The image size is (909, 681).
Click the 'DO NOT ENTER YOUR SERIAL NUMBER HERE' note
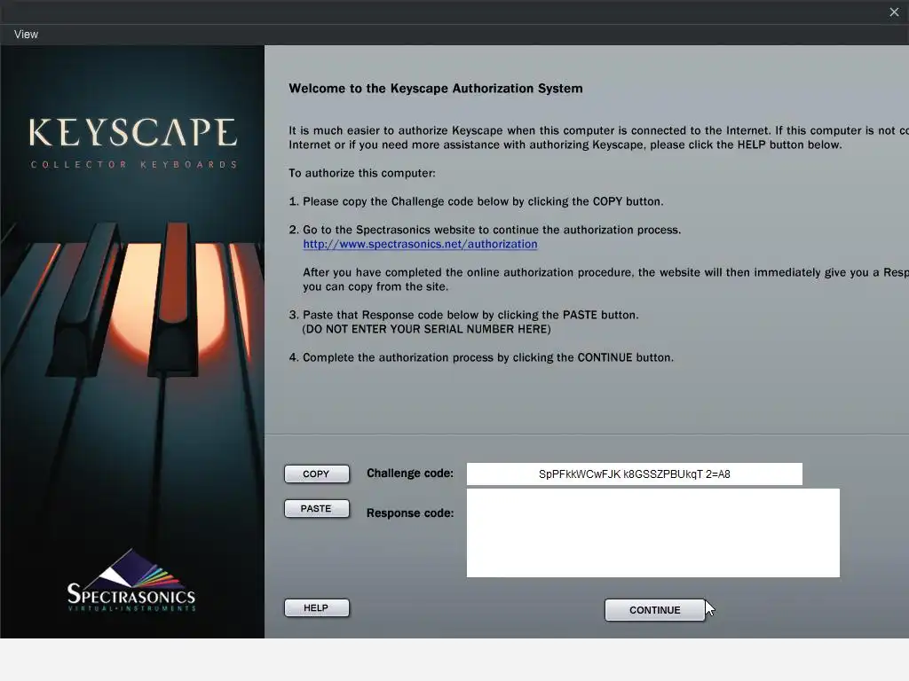click(426, 329)
